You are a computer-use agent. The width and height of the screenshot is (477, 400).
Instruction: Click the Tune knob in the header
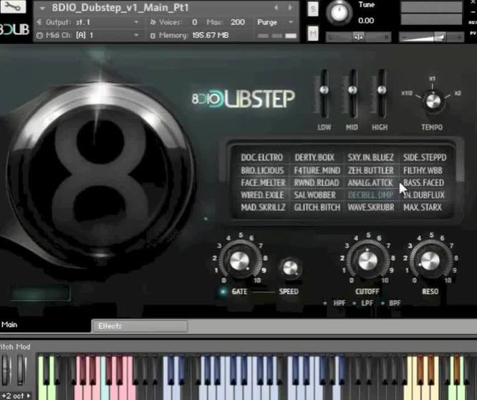coord(339,13)
